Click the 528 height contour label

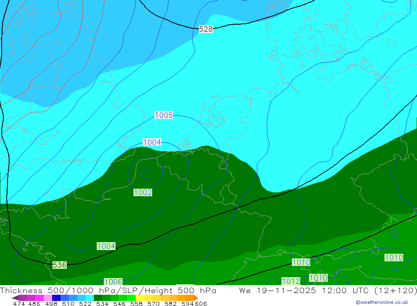[x=206, y=29]
